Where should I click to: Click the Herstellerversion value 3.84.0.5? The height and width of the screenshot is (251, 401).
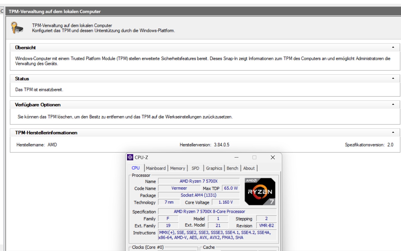pyautogui.click(x=222, y=145)
